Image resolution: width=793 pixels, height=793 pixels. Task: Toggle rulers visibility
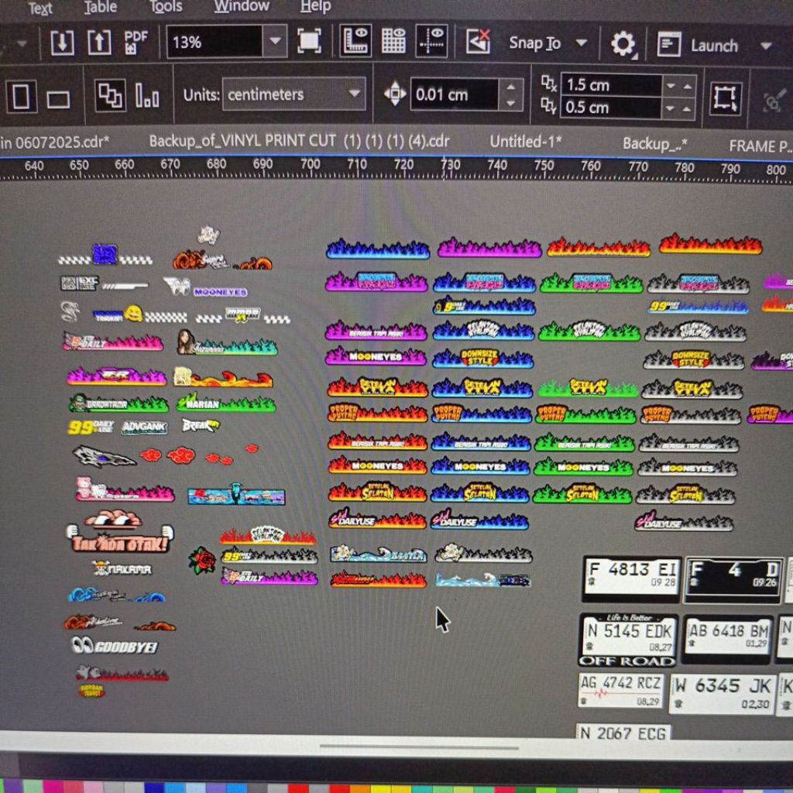pos(355,42)
